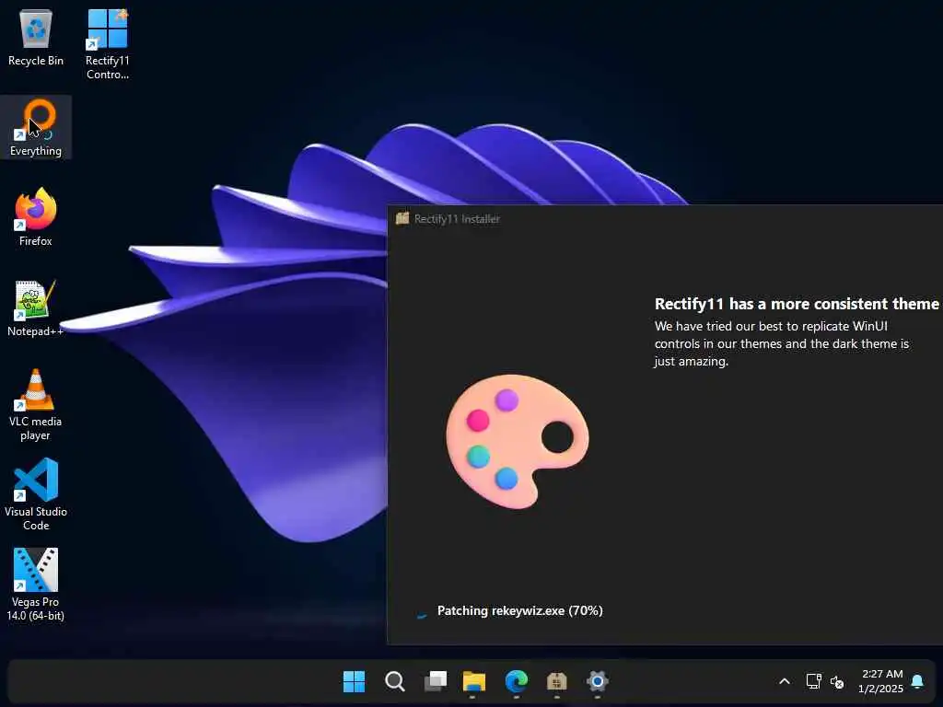Select the Everything desktop shortcut

coord(36,127)
